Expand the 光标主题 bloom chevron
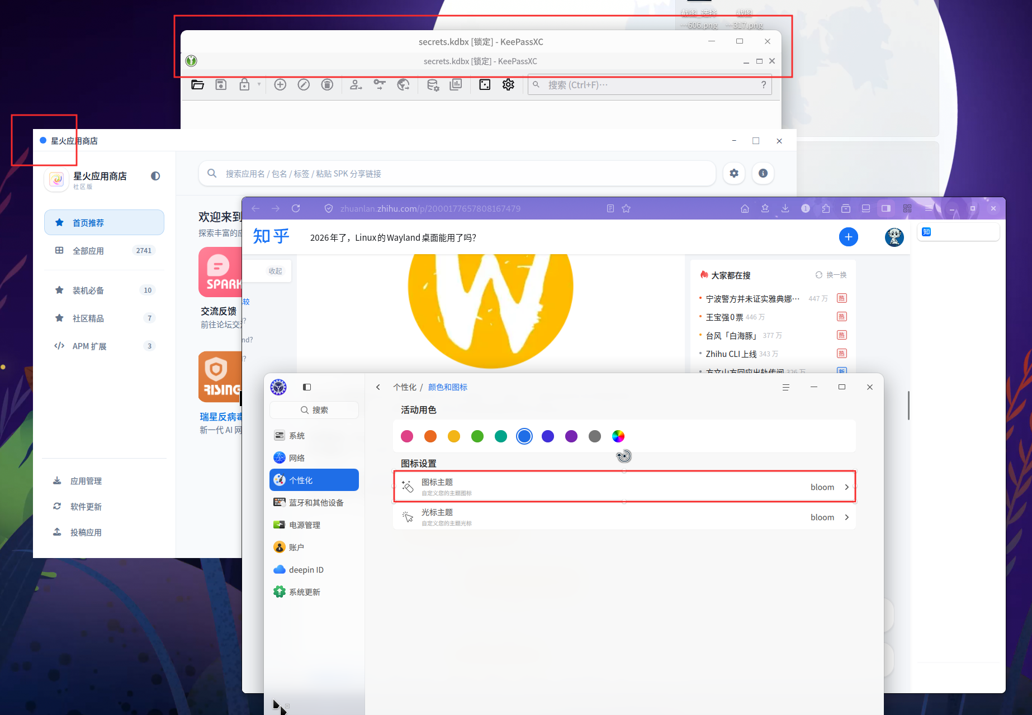Screen dimensions: 1032x715 pyautogui.click(x=847, y=517)
